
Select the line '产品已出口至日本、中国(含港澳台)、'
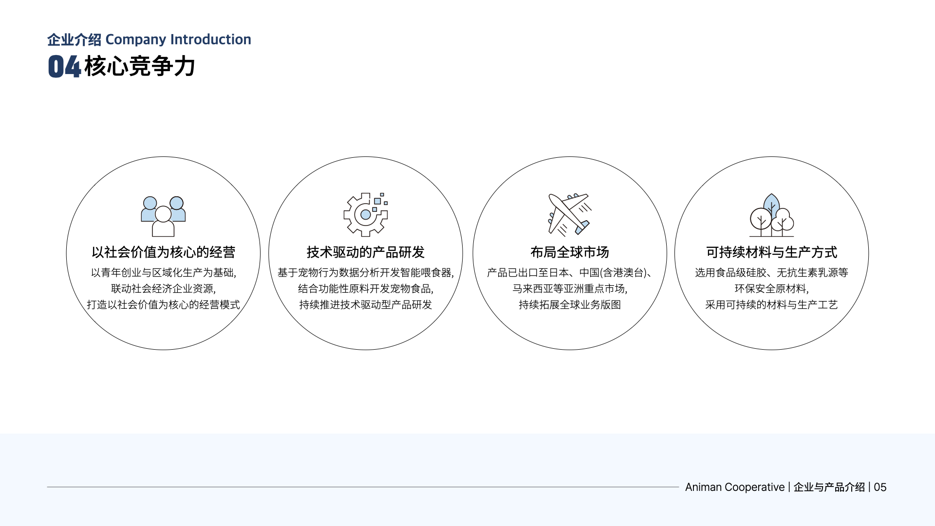tap(569, 273)
